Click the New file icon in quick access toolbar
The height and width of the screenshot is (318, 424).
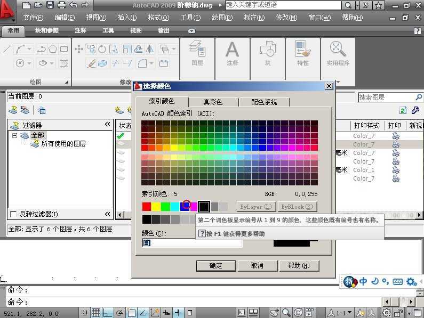pos(26,5)
